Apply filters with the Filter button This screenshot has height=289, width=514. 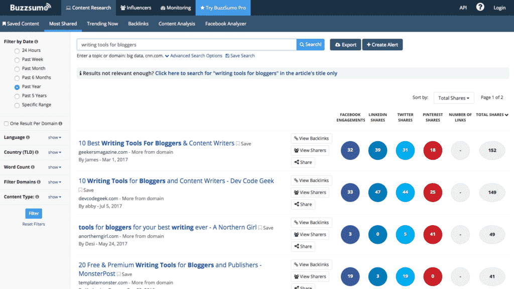pyautogui.click(x=34, y=214)
